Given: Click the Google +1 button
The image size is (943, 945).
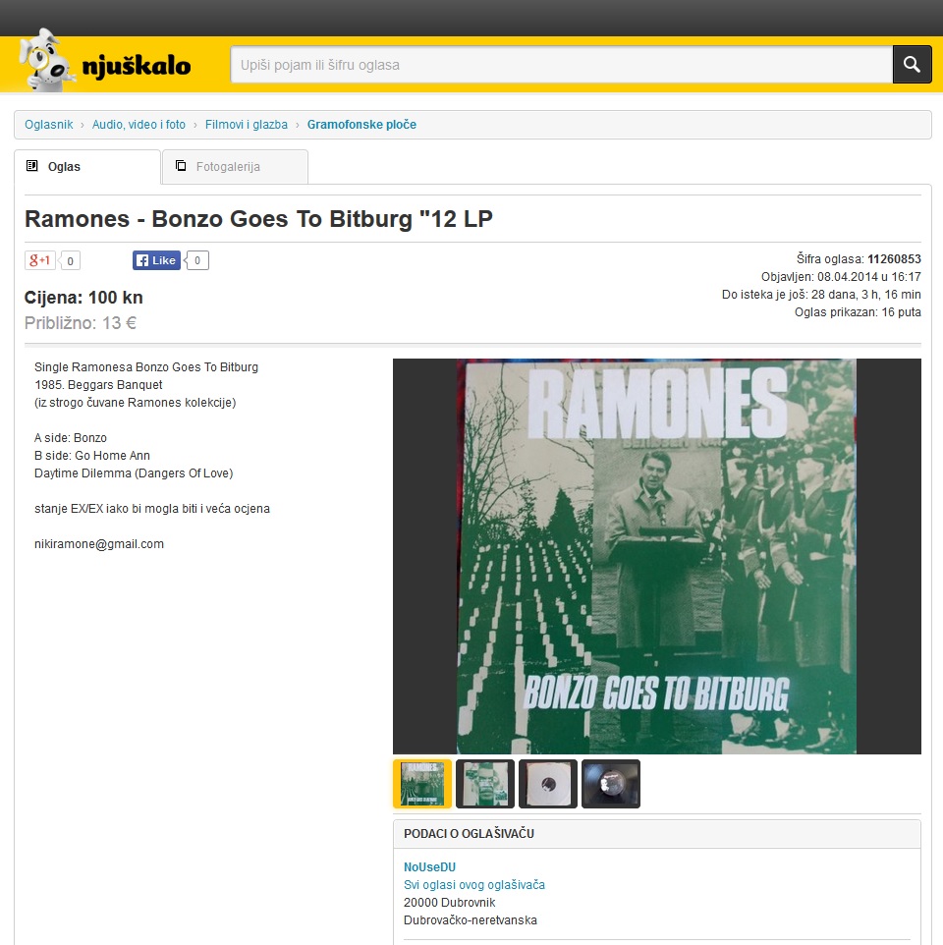Looking at the screenshot, I should (39, 260).
